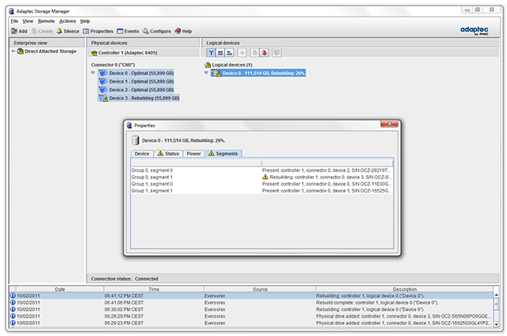Screen dimensions: 507x336
Task: Click the event log scroll up arrow
Action: (x=497, y=295)
